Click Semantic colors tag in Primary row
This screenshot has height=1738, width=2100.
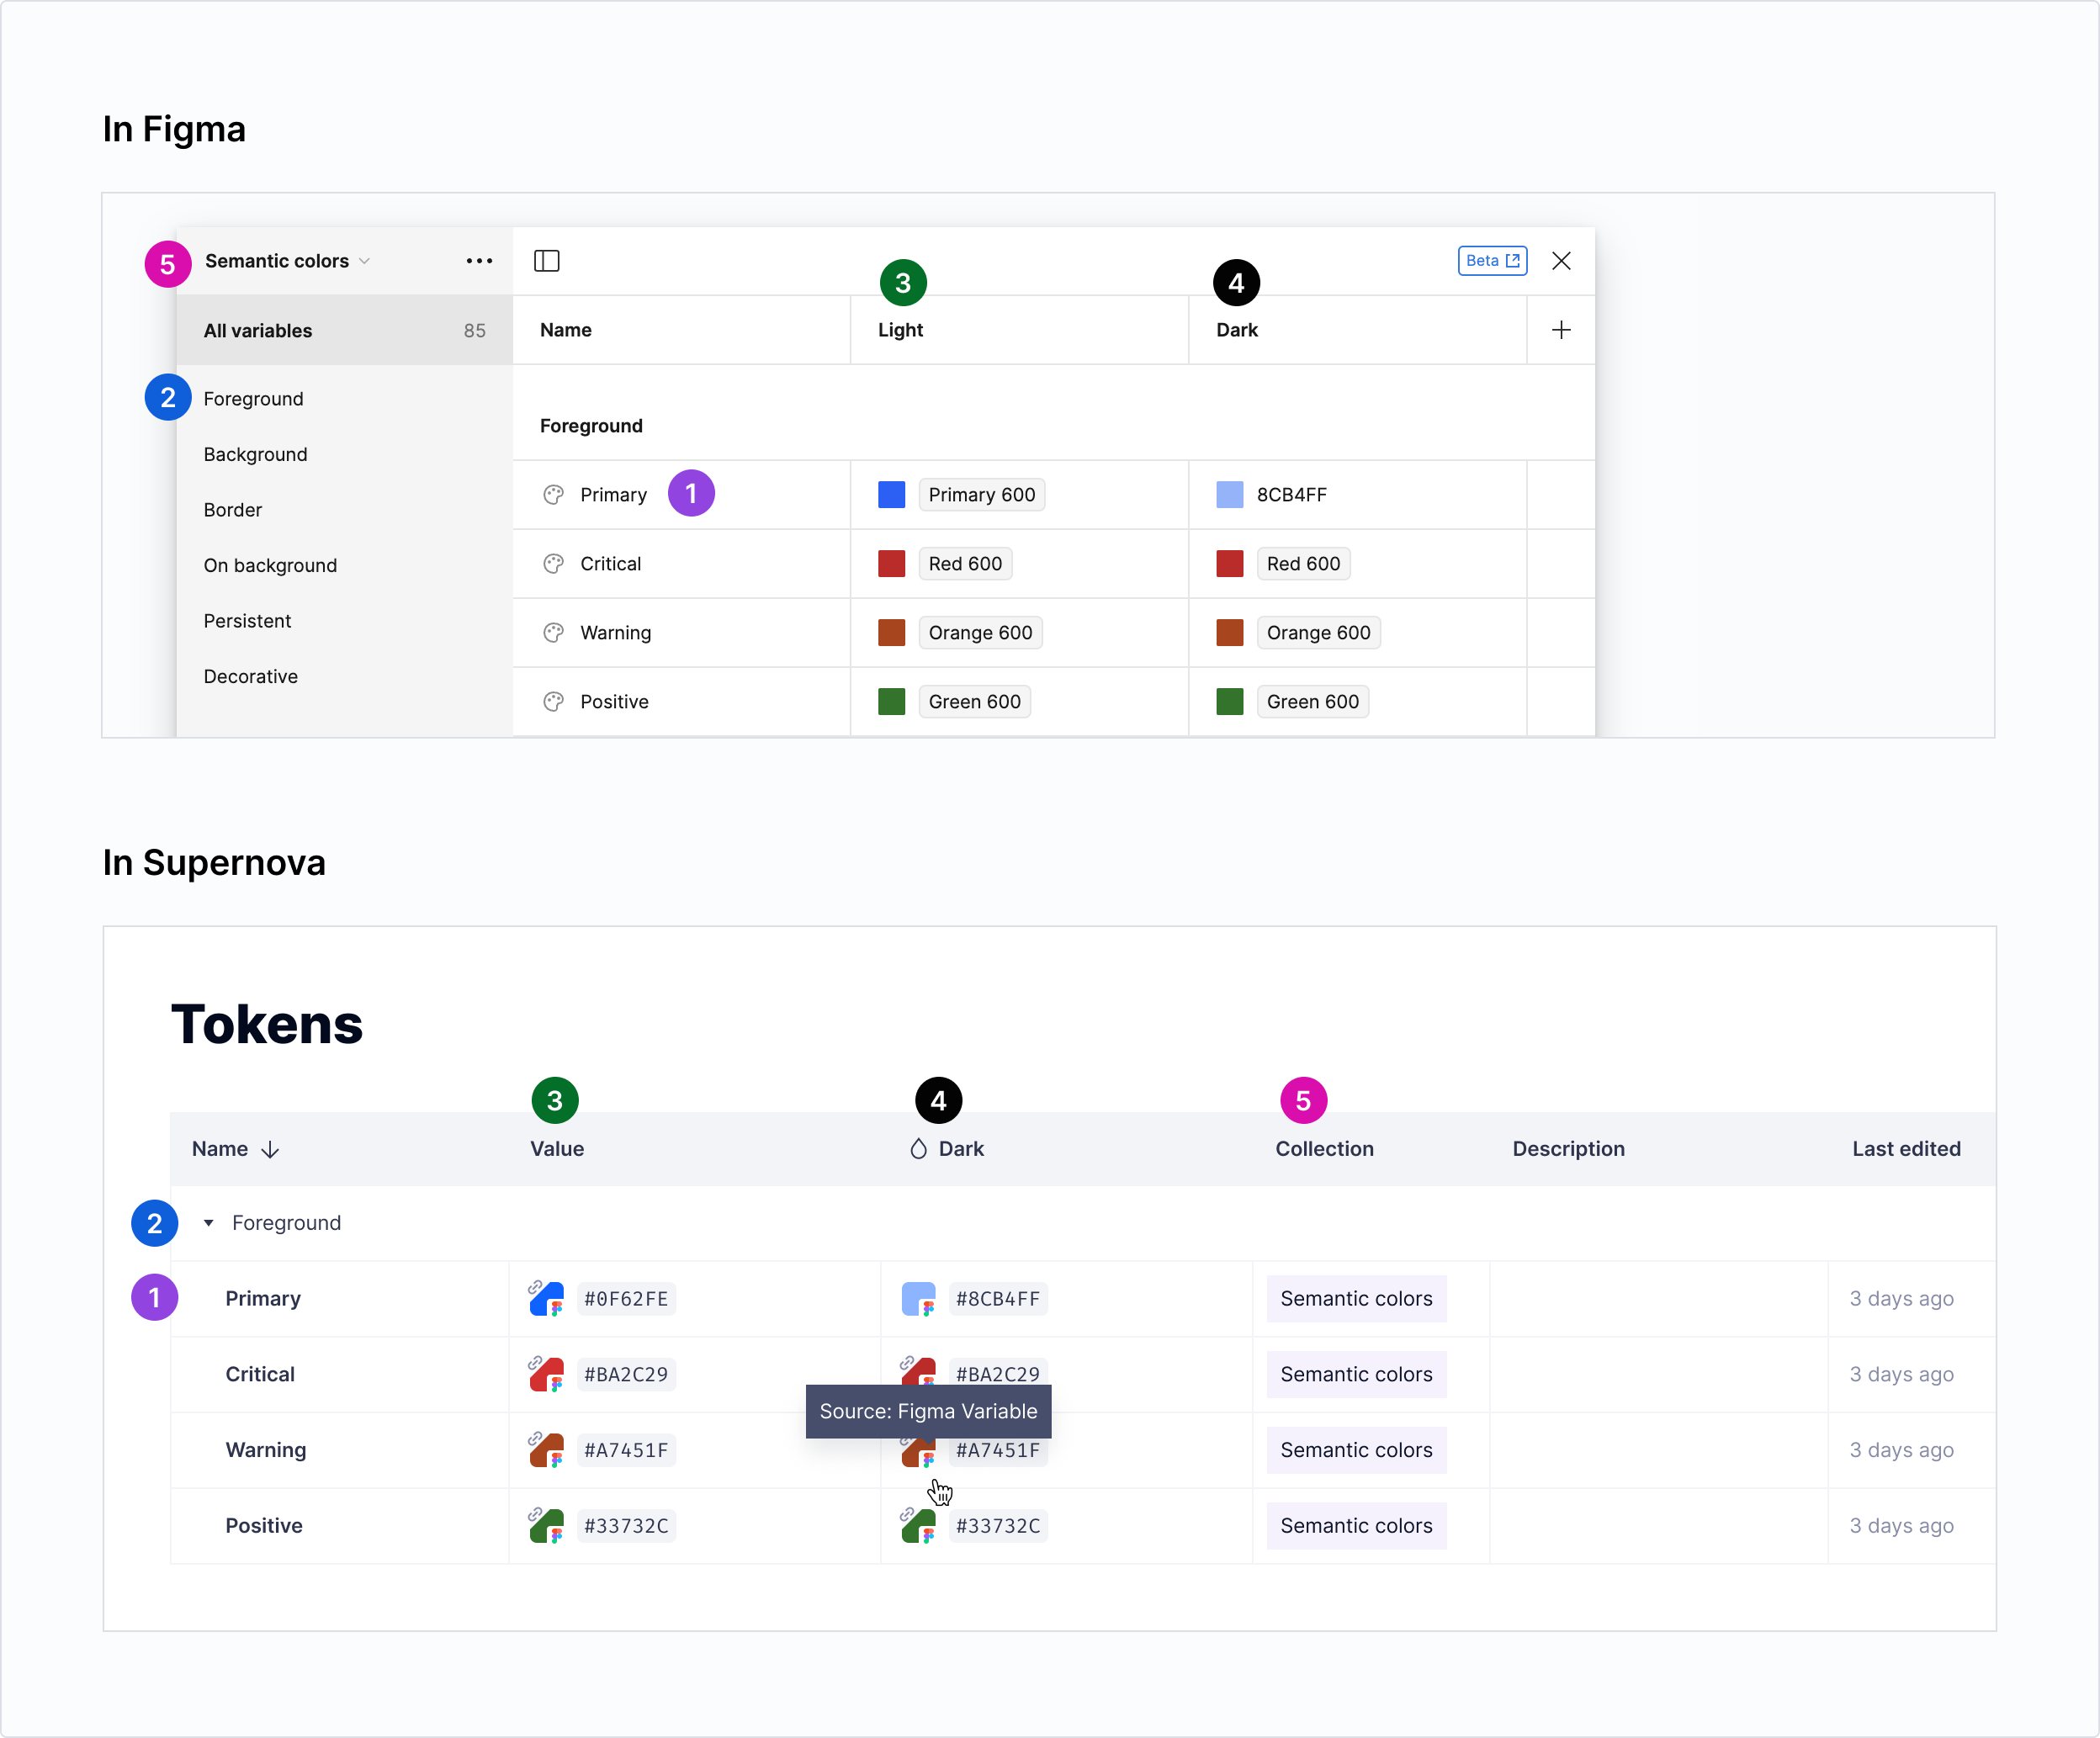click(1356, 1299)
